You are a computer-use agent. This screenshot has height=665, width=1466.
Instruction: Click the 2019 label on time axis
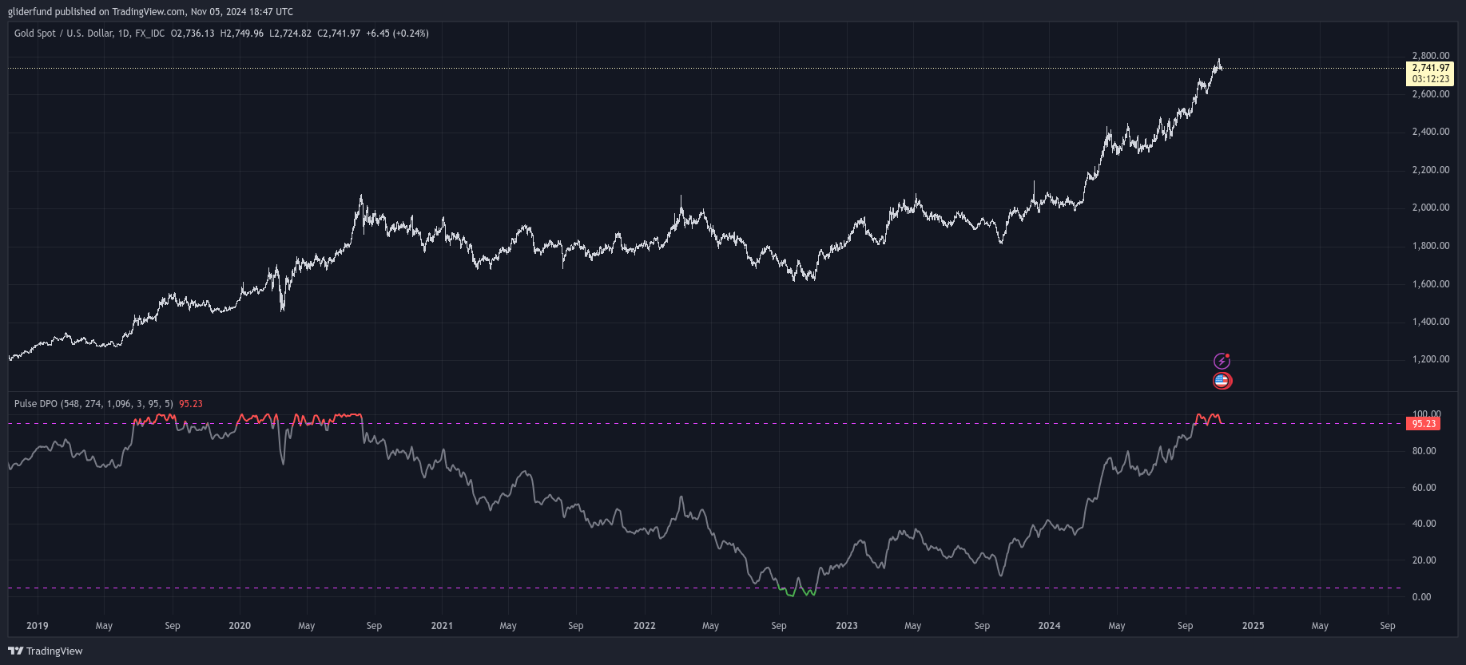tap(37, 626)
